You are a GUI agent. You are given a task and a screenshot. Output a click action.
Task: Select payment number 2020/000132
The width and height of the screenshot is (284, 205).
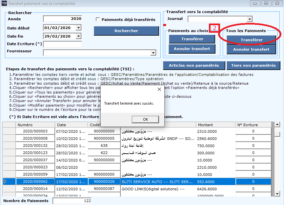point(35,145)
